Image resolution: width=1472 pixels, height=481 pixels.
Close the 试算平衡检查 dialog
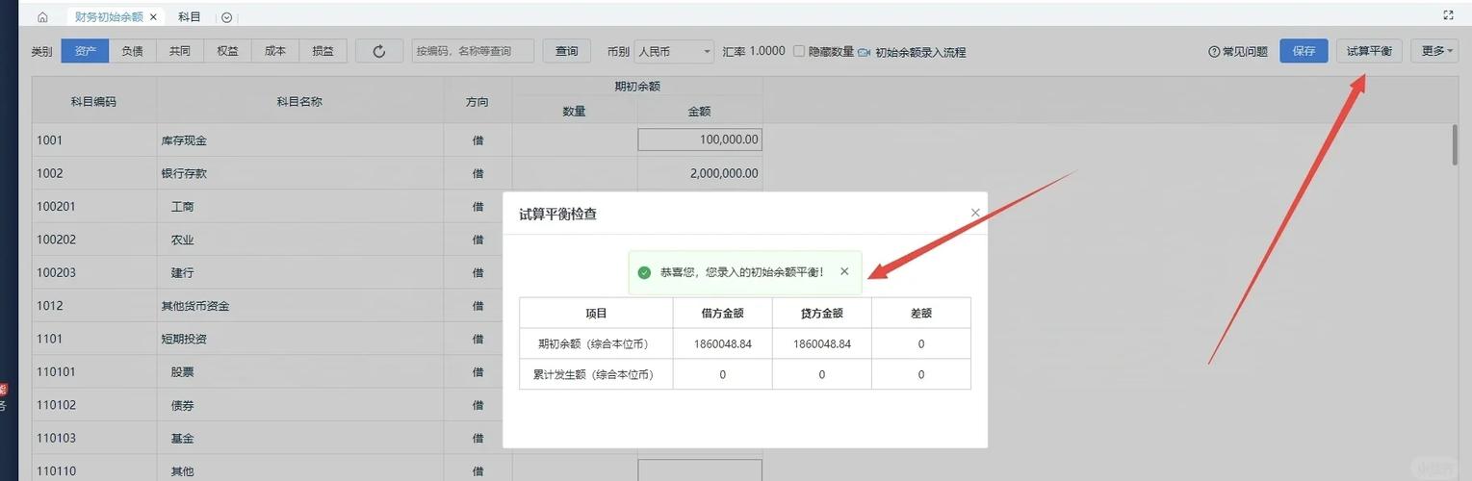tap(975, 213)
